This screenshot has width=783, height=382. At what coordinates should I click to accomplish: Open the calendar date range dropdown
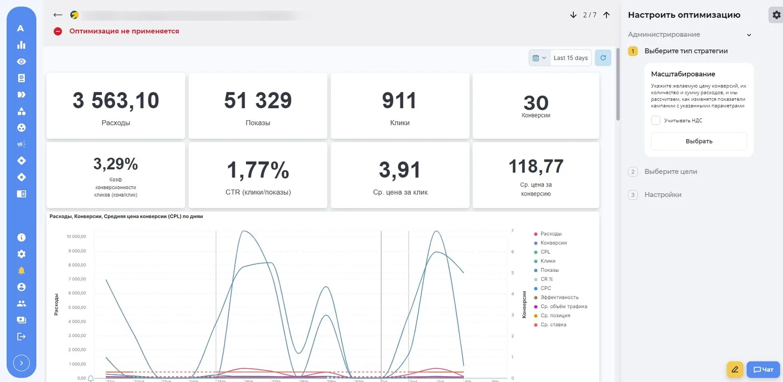coord(539,58)
